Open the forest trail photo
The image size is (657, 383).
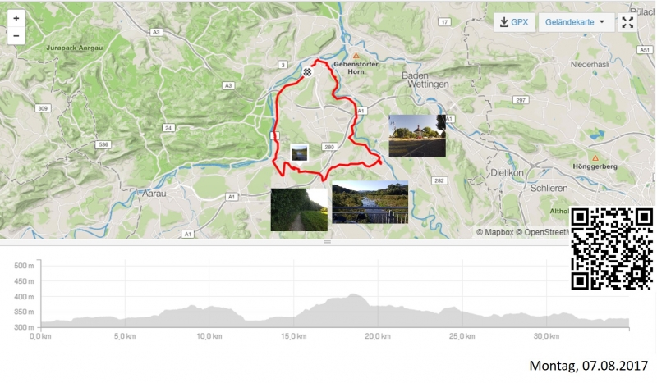tap(299, 210)
